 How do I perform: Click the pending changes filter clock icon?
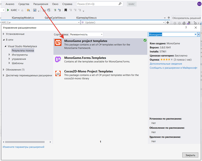pyautogui.click(x=195, y=23)
